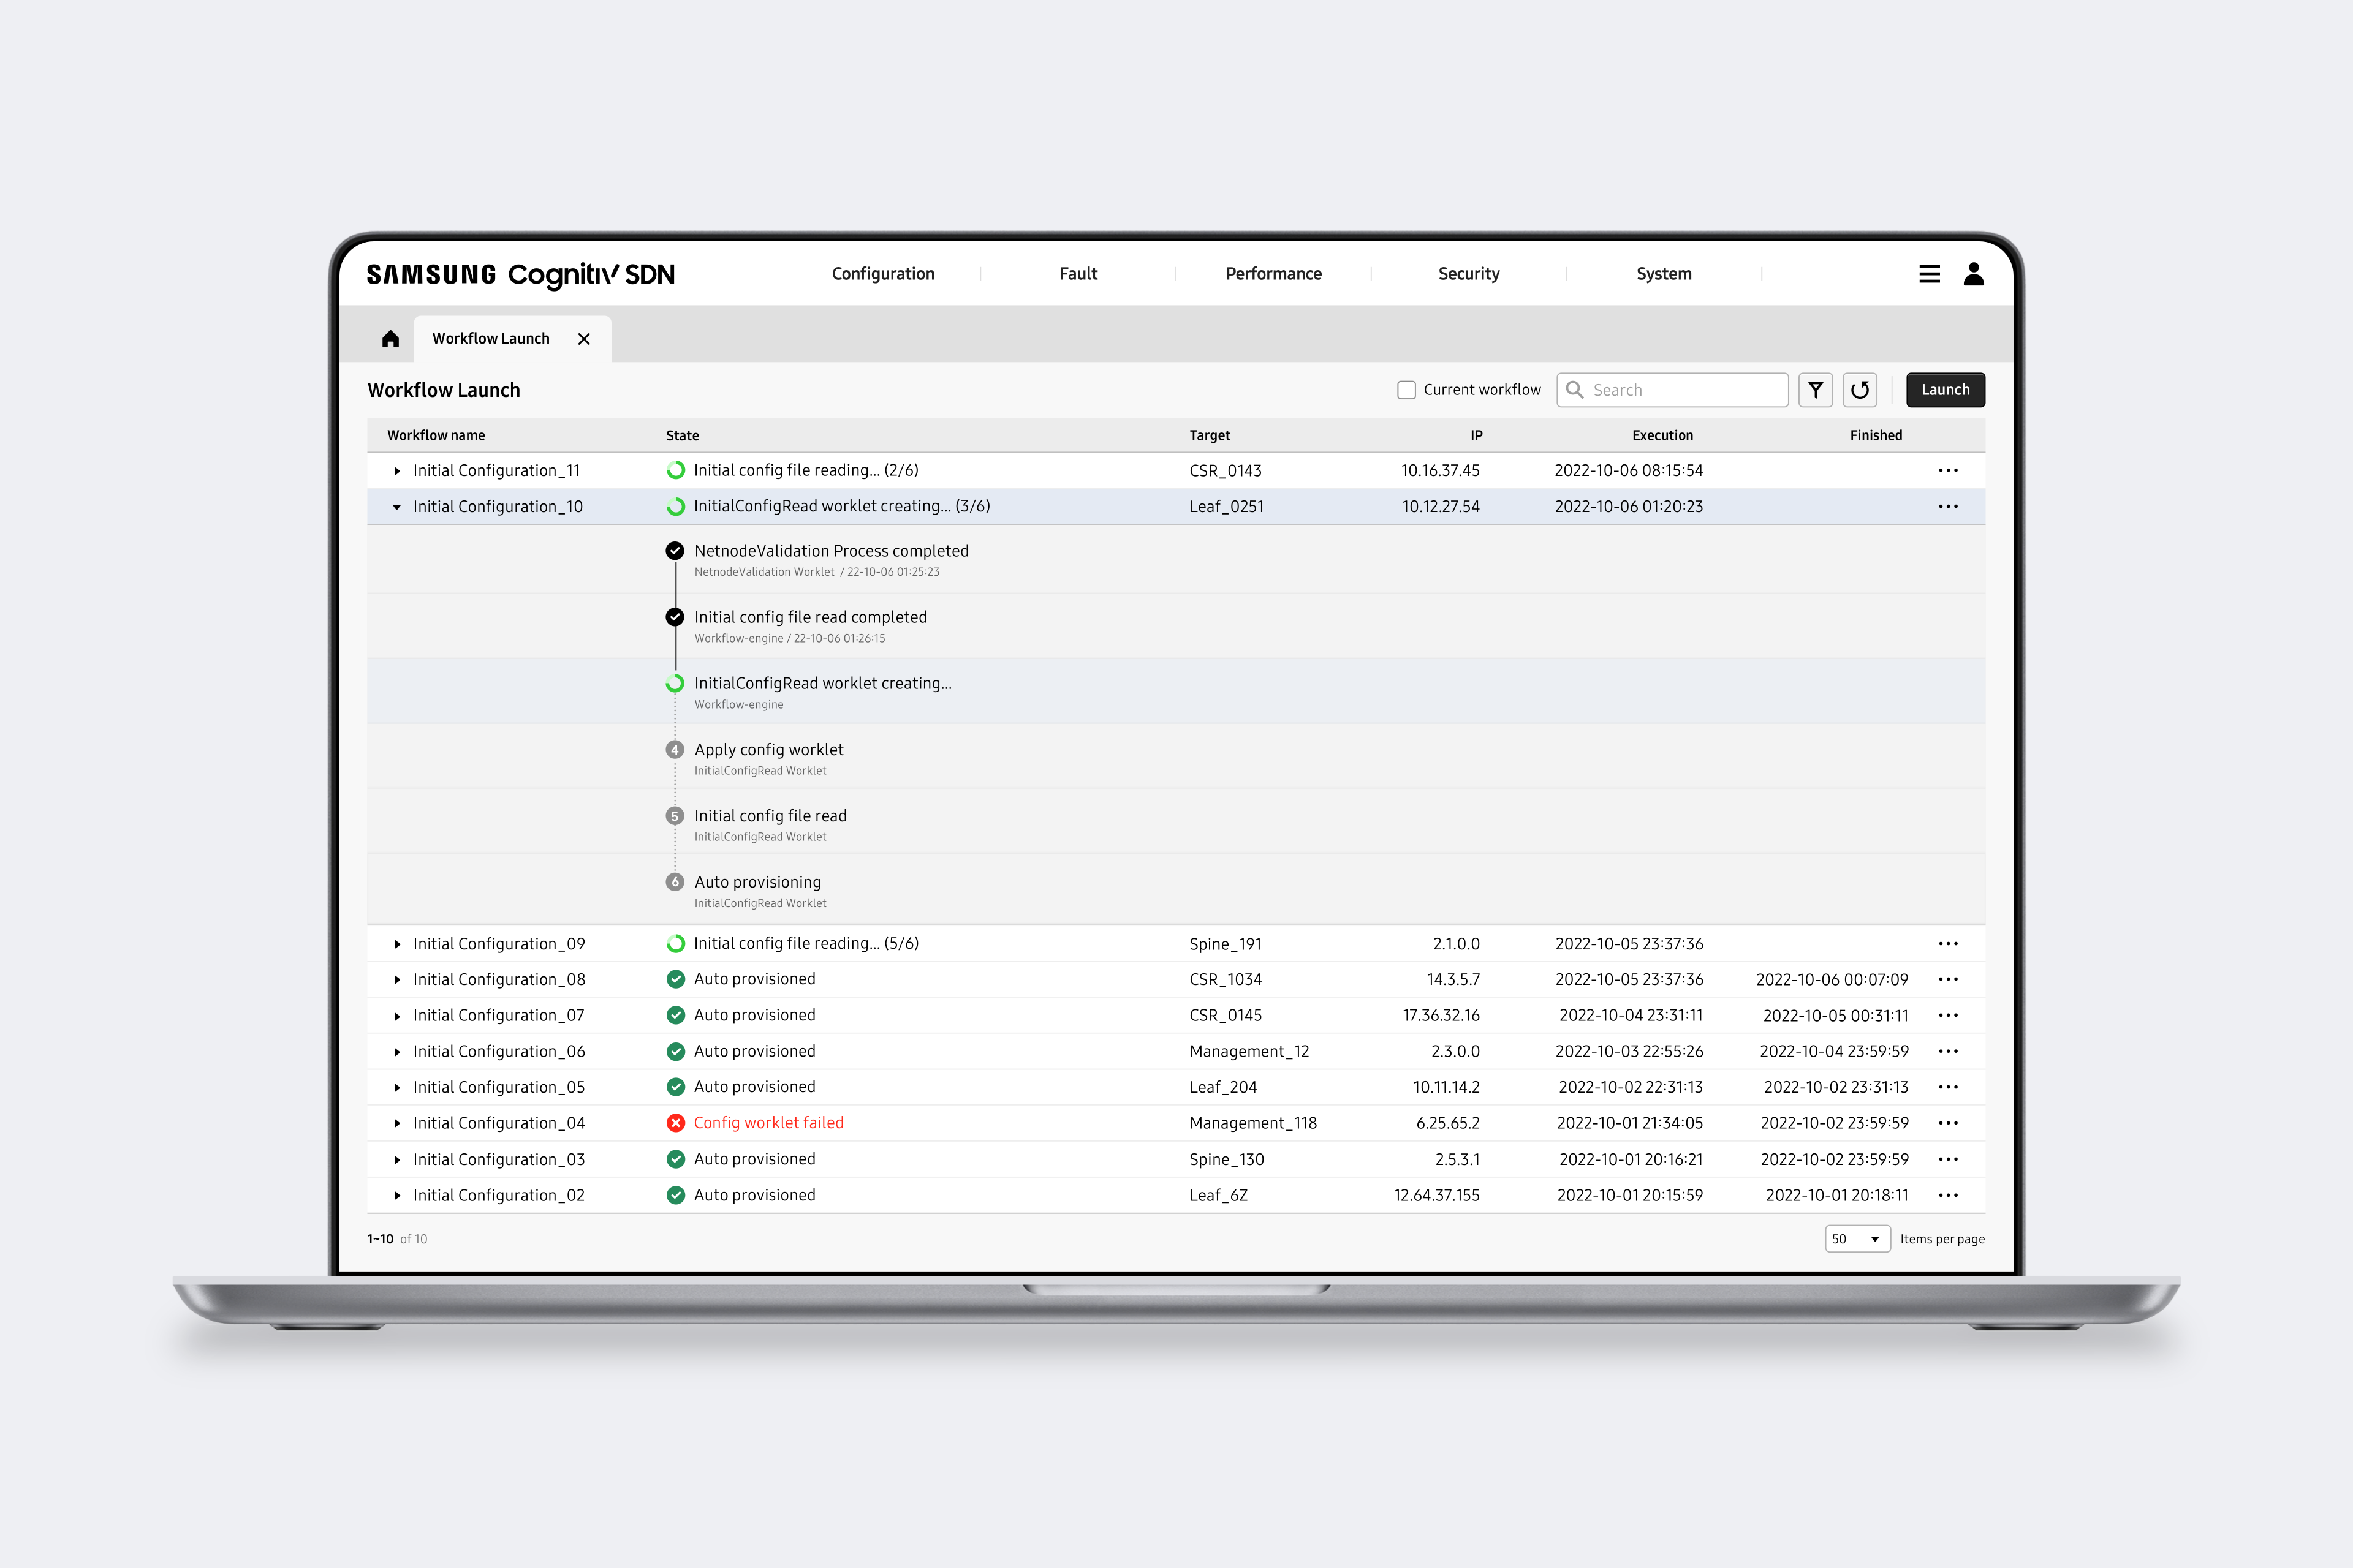
Task: Collapse the Initial Configuration_10 row
Action: pyautogui.click(x=397, y=507)
